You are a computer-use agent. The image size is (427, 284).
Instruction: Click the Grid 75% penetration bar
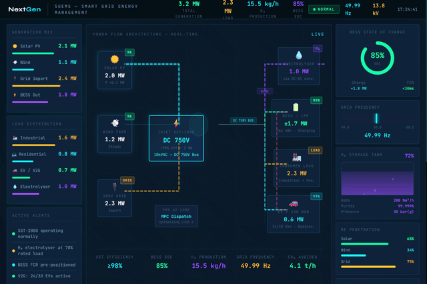coord(368,267)
